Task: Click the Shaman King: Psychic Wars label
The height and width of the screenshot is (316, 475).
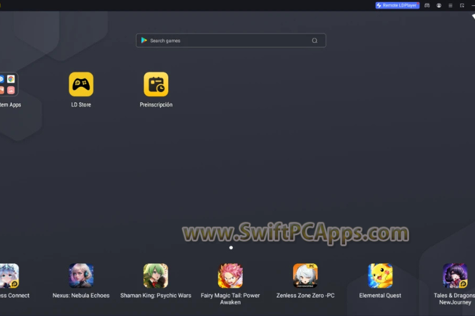Action: pyautogui.click(x=156, y=296)
